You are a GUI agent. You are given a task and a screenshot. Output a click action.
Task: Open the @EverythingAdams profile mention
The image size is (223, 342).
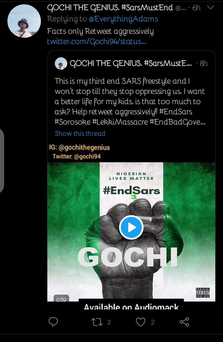(x=123, y=19)
